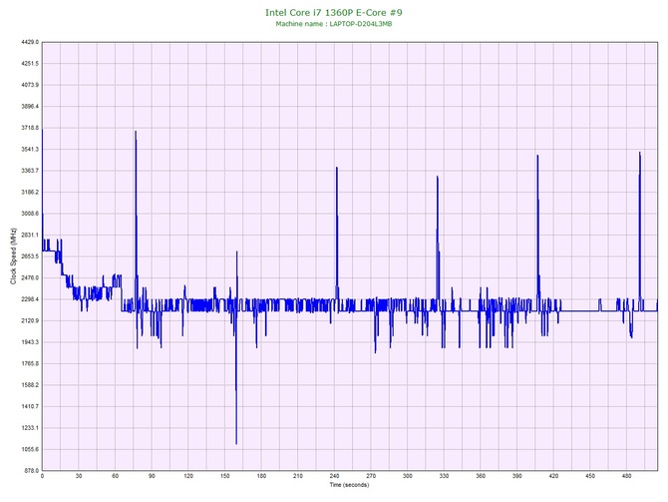
Task: Click the deep clock-speed dip near 160 seconds
Action: pyautogui.click(x=236, y=443)
